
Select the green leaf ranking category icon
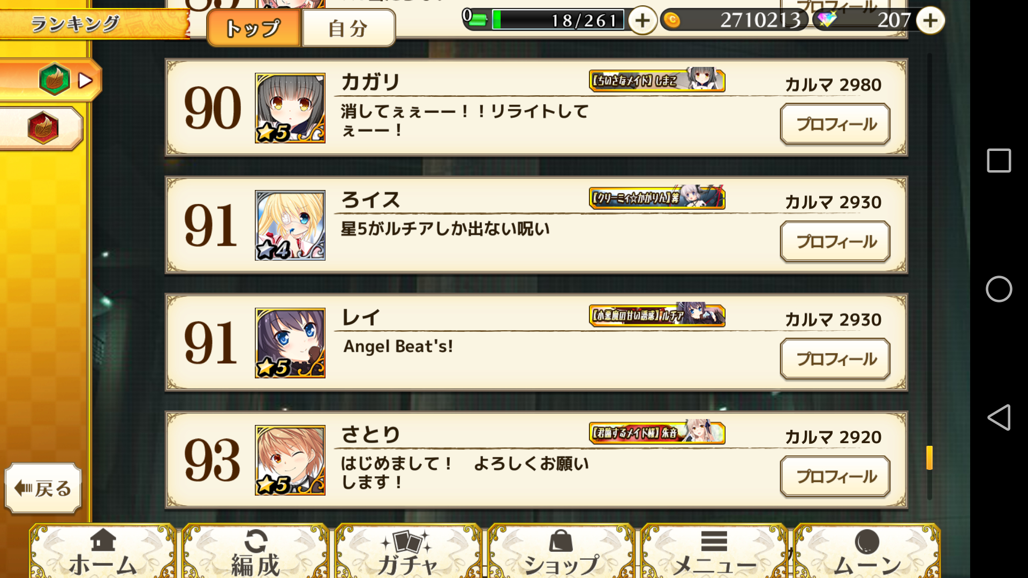[x=55, y=80]
